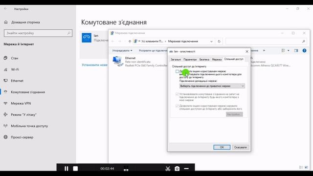Go up one level in Explorer

130,41
